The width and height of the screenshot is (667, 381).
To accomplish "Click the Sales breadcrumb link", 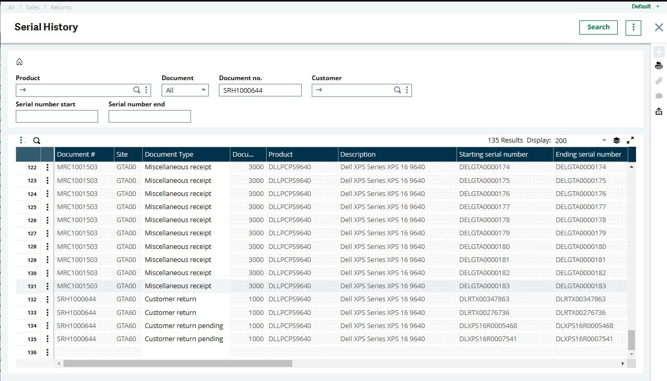I will tap(33, 7).
